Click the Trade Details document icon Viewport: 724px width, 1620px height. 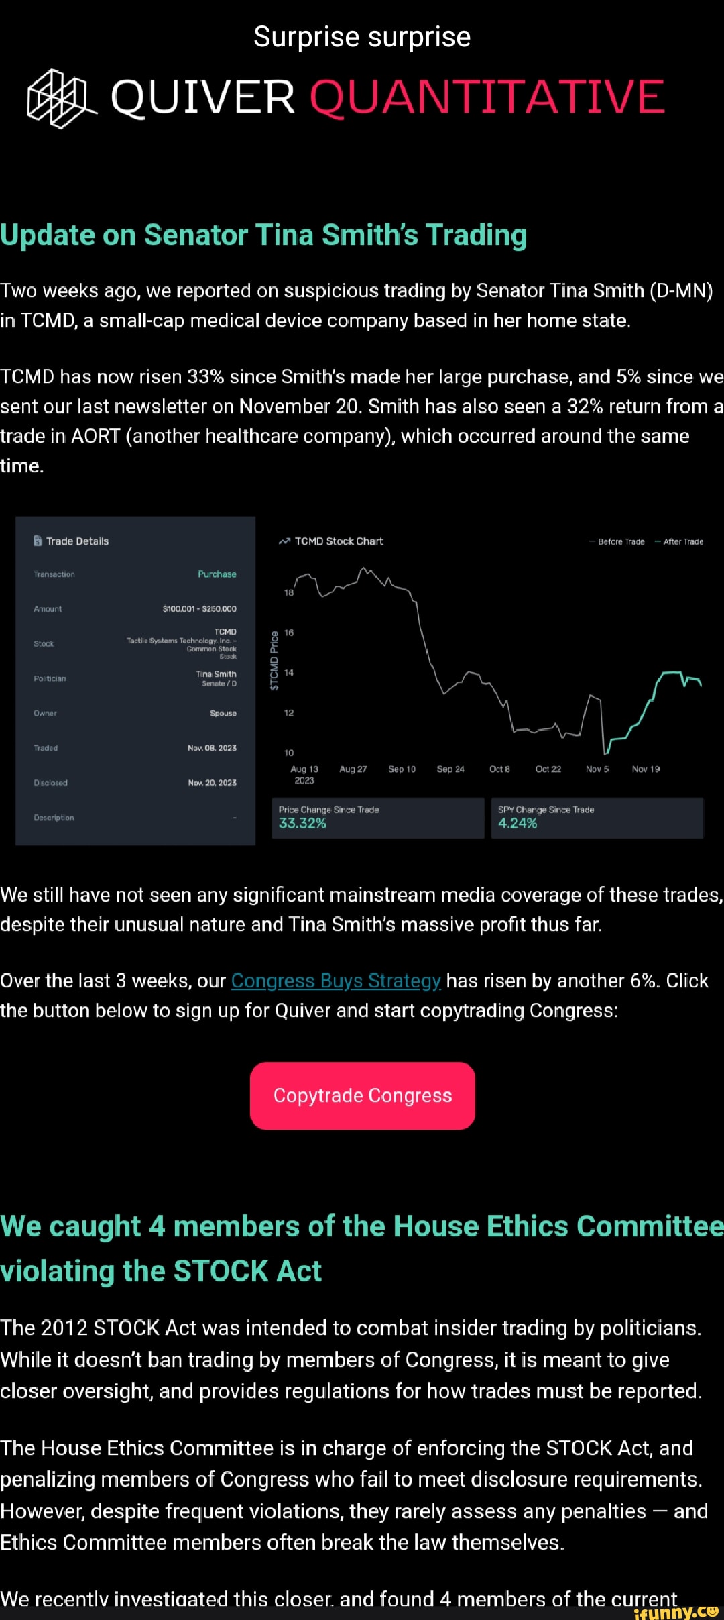click(x=38, y=541)
